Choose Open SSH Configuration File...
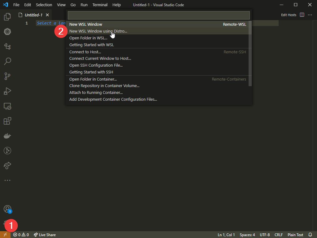317x238 pixels. (158, 65)
